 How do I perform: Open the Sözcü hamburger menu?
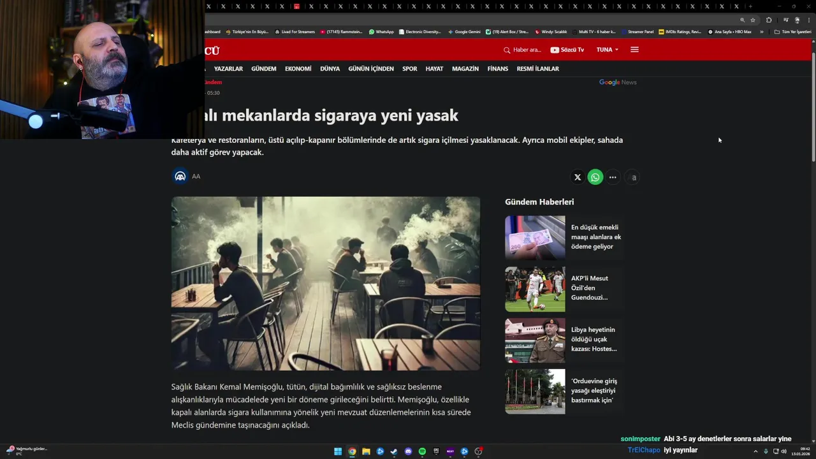point(634,50)
